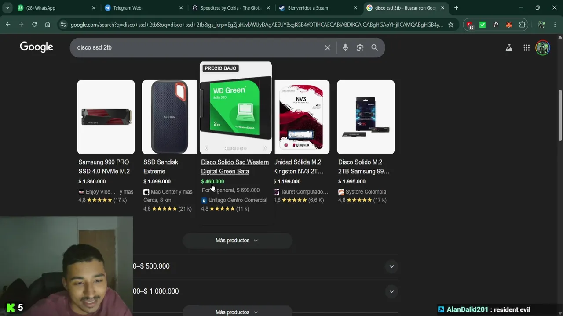This screenshot has width=563, height=316.
Task: Switch to the Telegram Web tab
Action: click(143, 8)
